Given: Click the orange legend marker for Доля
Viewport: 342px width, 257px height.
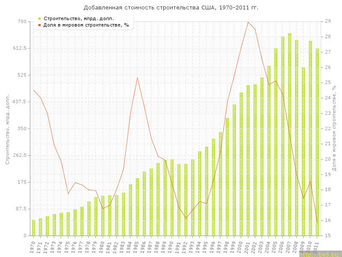Looking at the screenshot, I should [39, 25].
